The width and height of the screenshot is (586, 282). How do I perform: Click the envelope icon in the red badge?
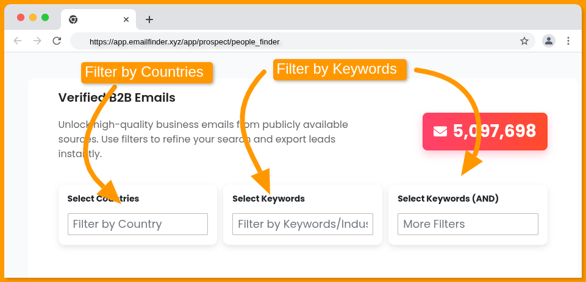point(440,132)
